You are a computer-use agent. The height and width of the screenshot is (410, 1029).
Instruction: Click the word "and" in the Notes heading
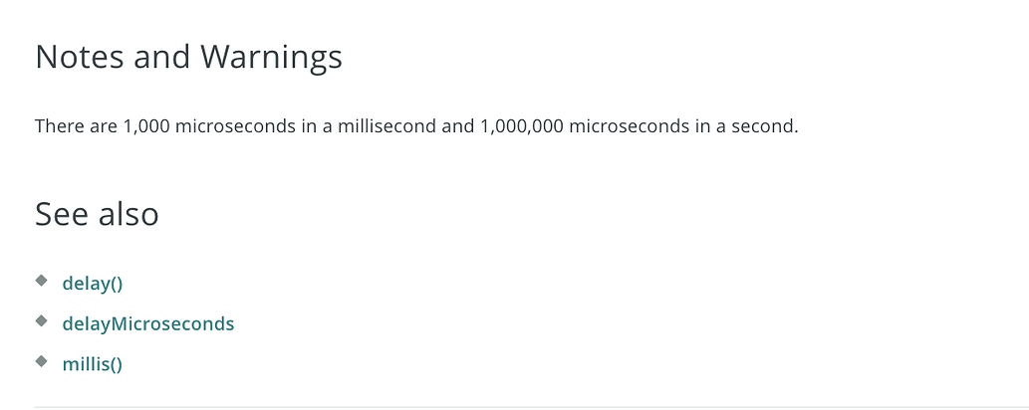coord(162,58)
